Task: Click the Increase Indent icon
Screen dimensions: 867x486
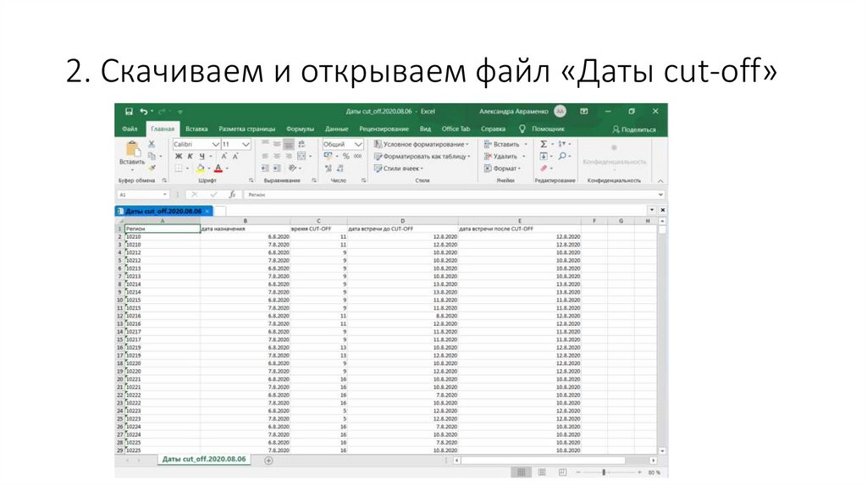Action: [277, 168]
